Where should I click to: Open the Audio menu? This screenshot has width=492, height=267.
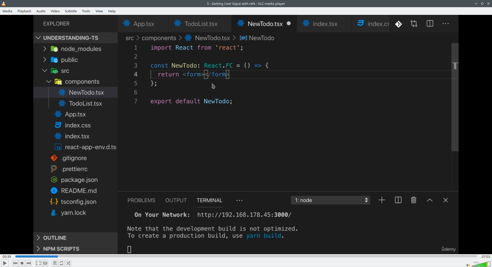click(41, 11)
